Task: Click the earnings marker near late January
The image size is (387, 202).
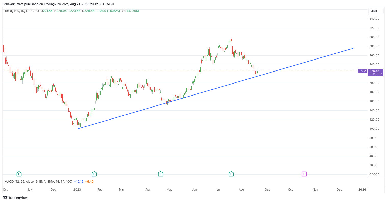Action: tap(94, 174)
